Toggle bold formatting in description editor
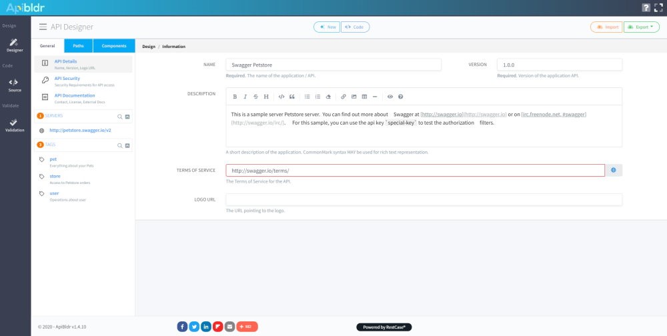 (235, 97)
